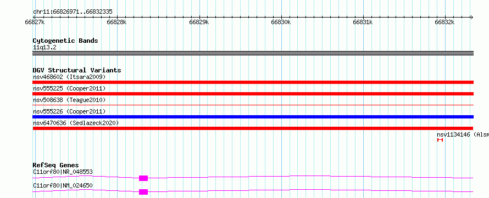Open variant nsv468602 (Itsara2009) label
This screenshot has width=489, height=198.
point(69,77)
